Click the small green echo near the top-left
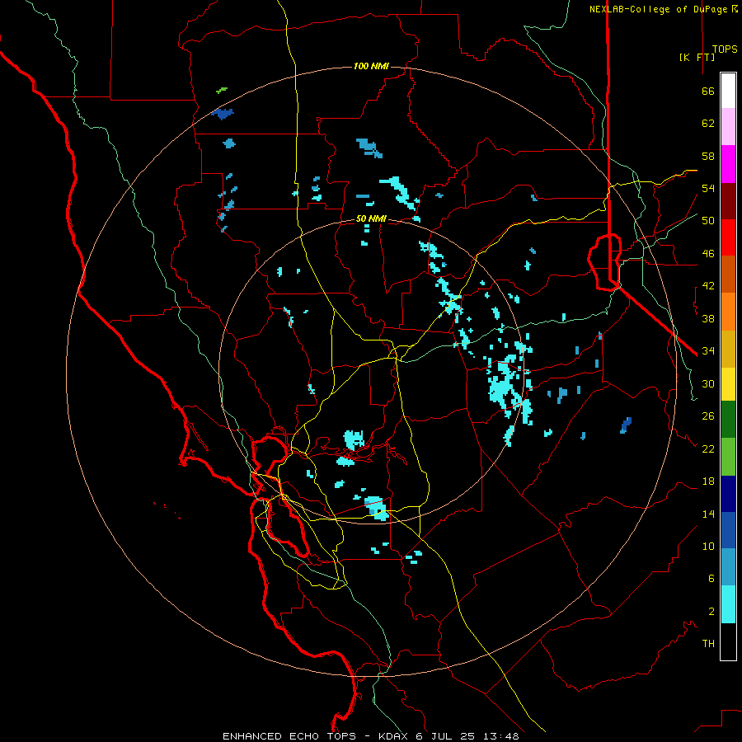The width and height of the screenshot is (742, 742). coord(222,90)
